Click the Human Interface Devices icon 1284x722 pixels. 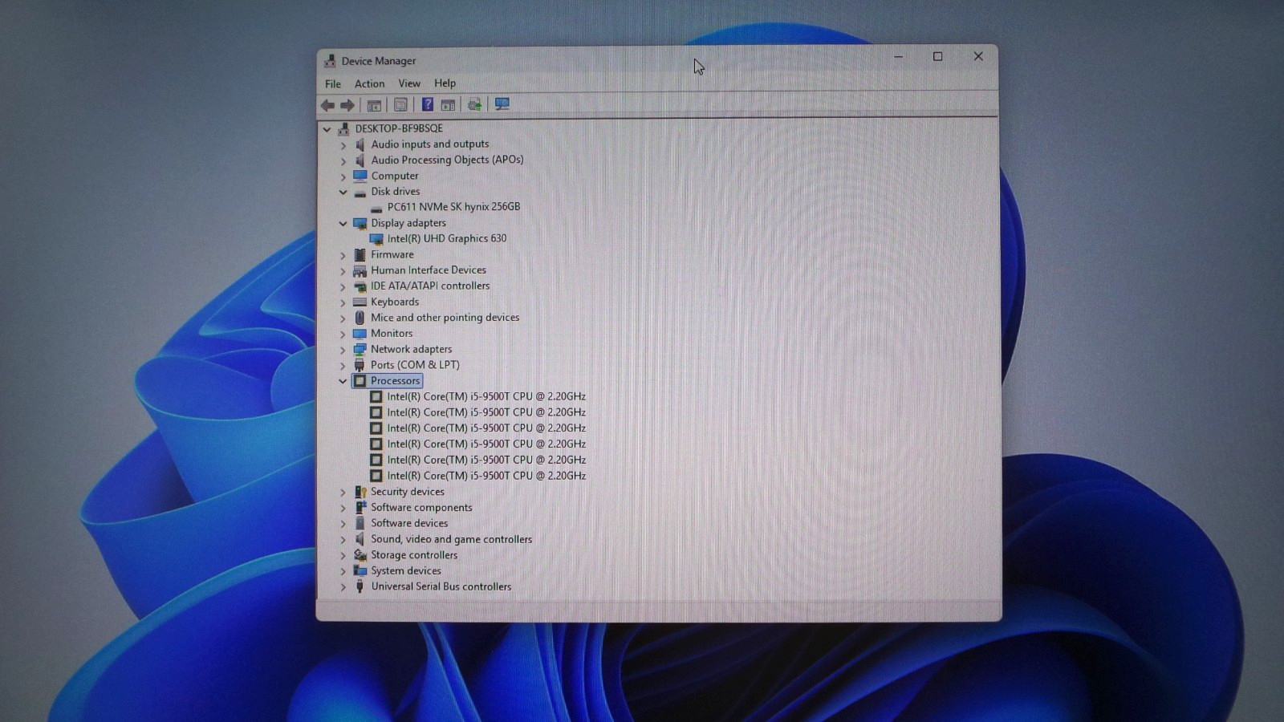[360, 270]
